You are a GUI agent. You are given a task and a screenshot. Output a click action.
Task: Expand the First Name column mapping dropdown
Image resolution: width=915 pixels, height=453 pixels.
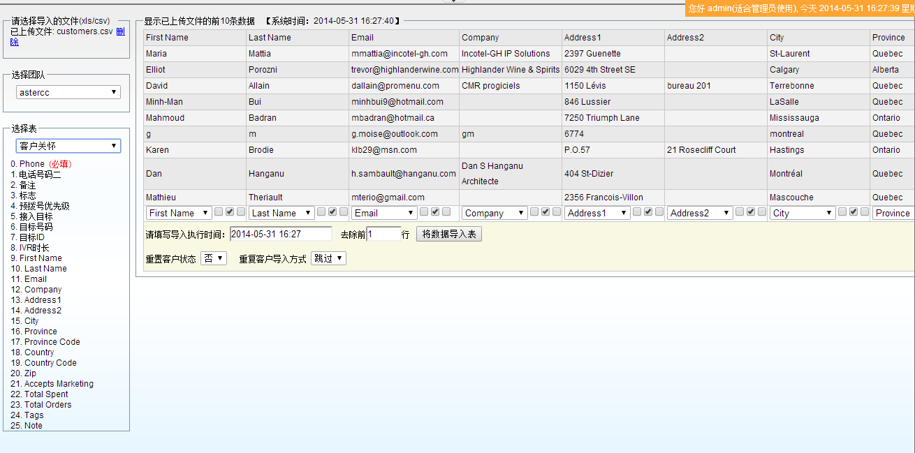click(179, 213)
